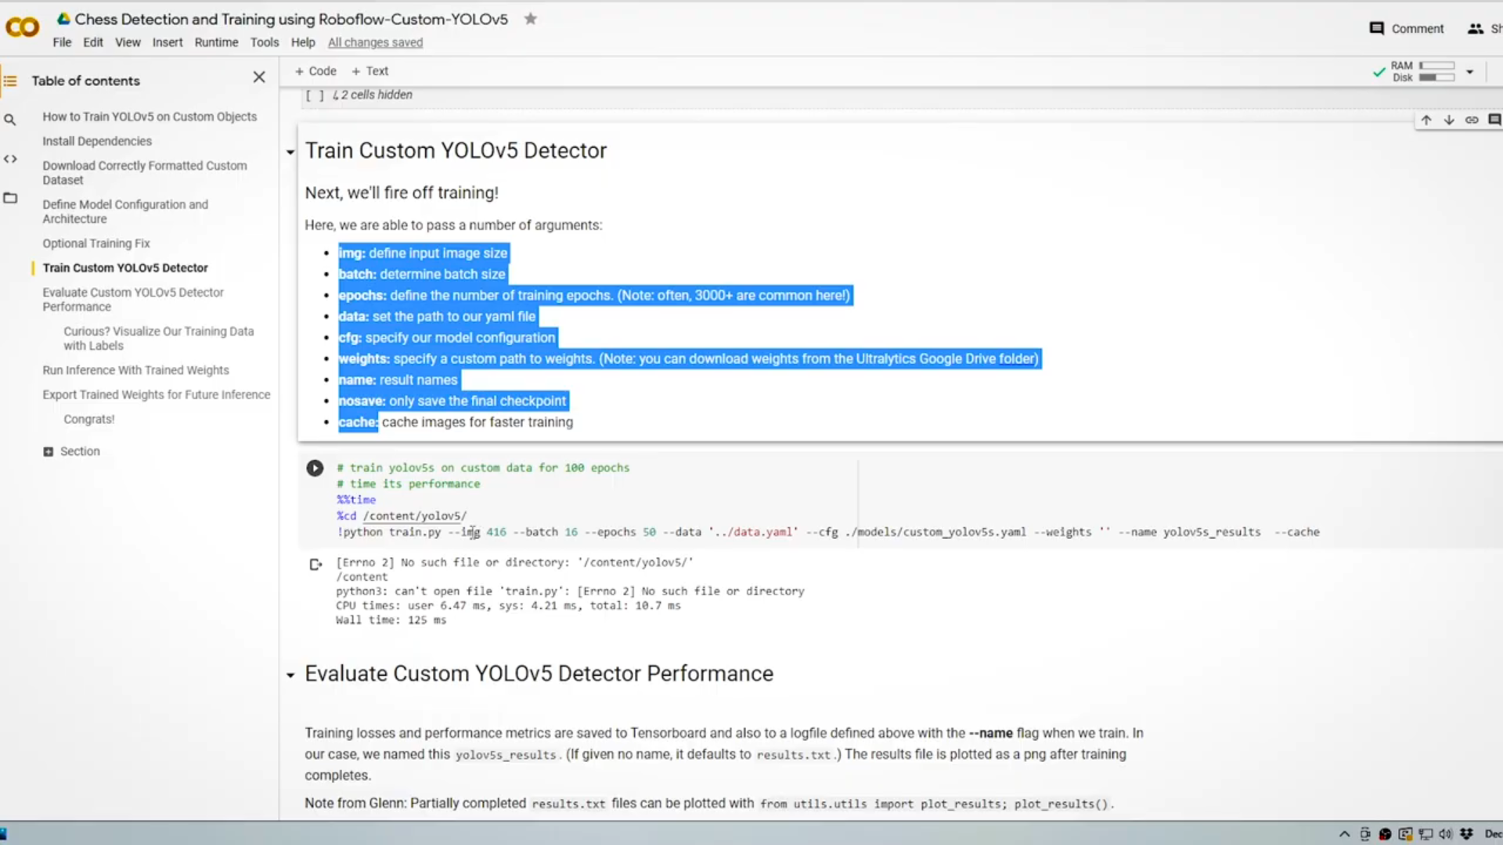Open the Share people icon
Image resolution: width=1503 pixels, height=845 pixels.
point(1476,28)
